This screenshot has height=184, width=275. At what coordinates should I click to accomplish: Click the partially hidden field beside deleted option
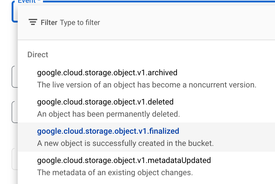[14, 112]
